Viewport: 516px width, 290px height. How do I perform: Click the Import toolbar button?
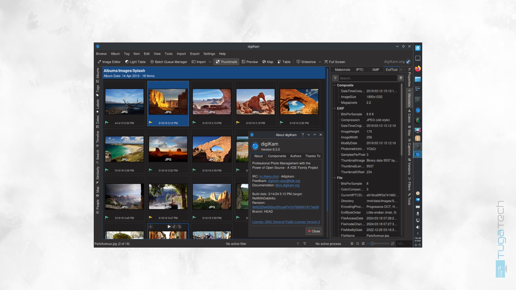click(199, 62)
